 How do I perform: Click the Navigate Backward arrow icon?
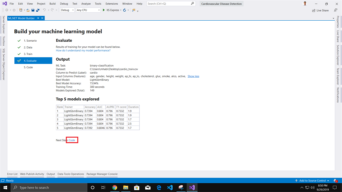7,10
